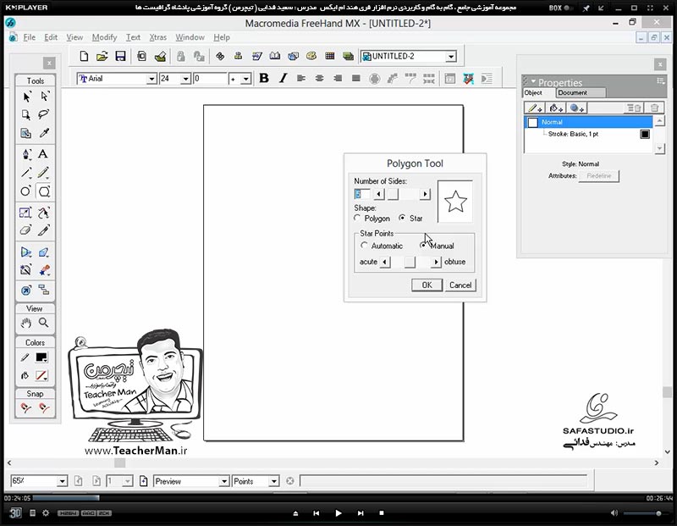Open the zoom percentage dropdown
Image resolution: width=677 pixels, height=526 pixels.
[62, 481]
